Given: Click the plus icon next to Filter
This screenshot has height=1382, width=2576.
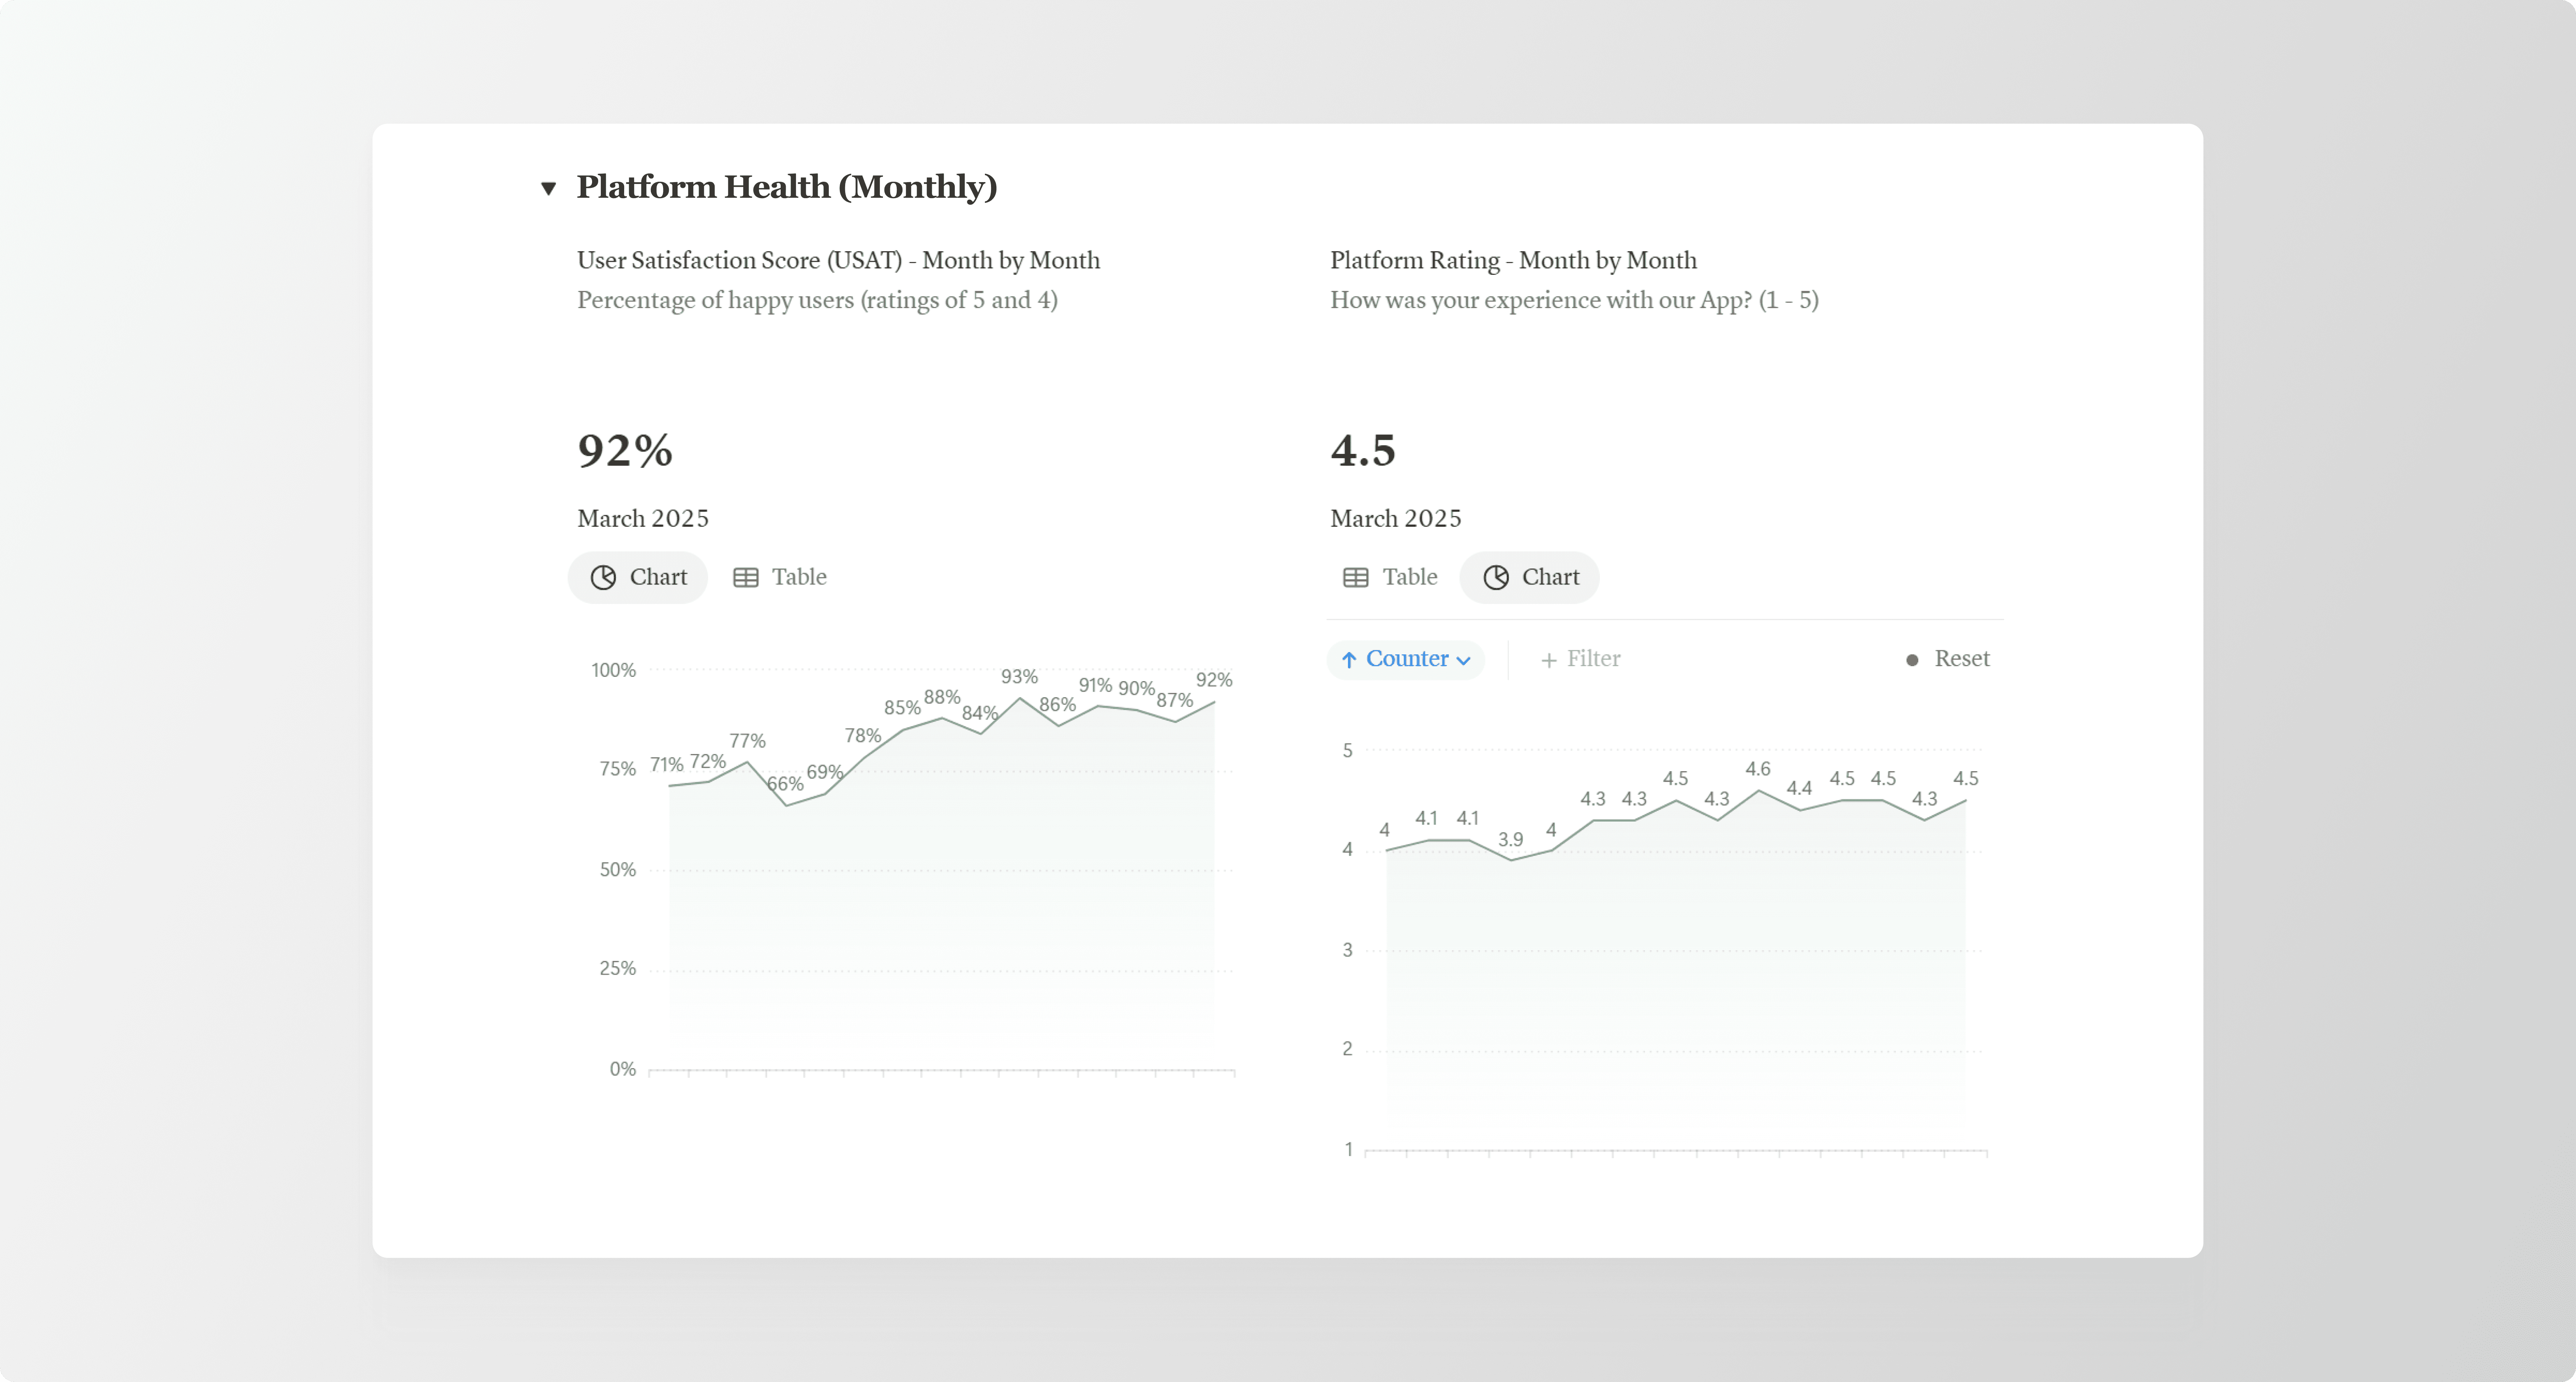Looking at the screenshot, I should (x=1549, y=660).
